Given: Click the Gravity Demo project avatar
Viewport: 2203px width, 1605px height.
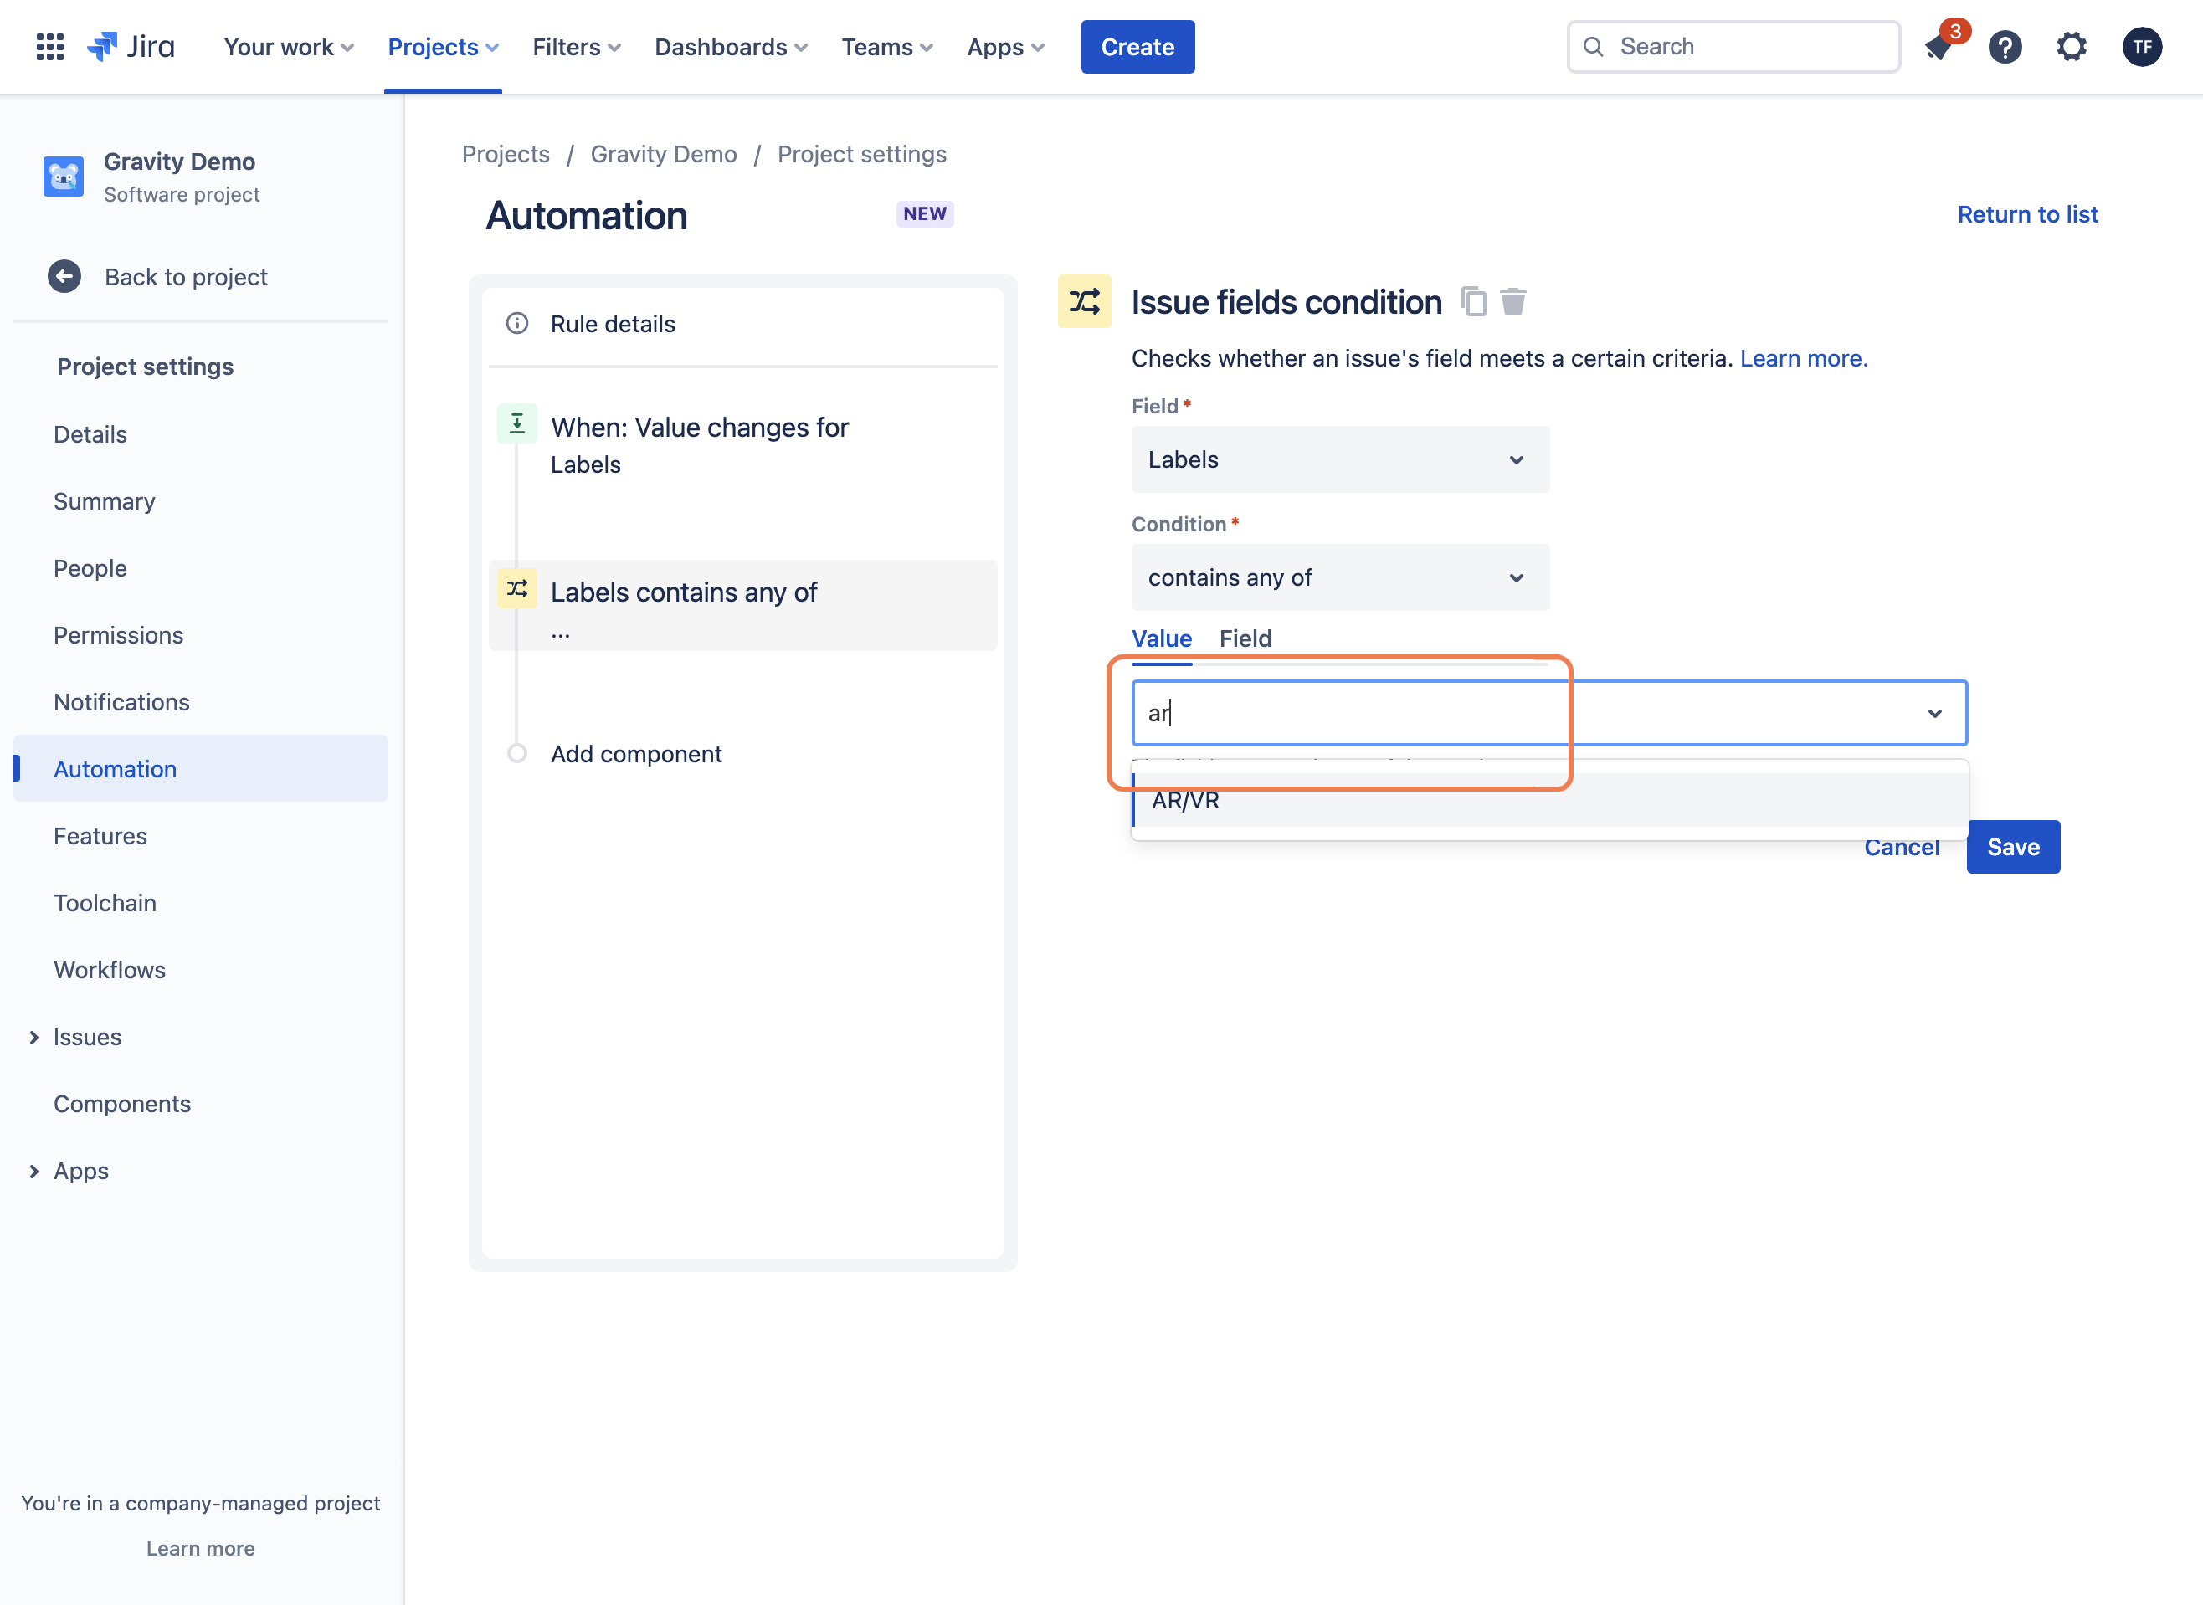Looking at the screenshot, I should coord(63,177).
